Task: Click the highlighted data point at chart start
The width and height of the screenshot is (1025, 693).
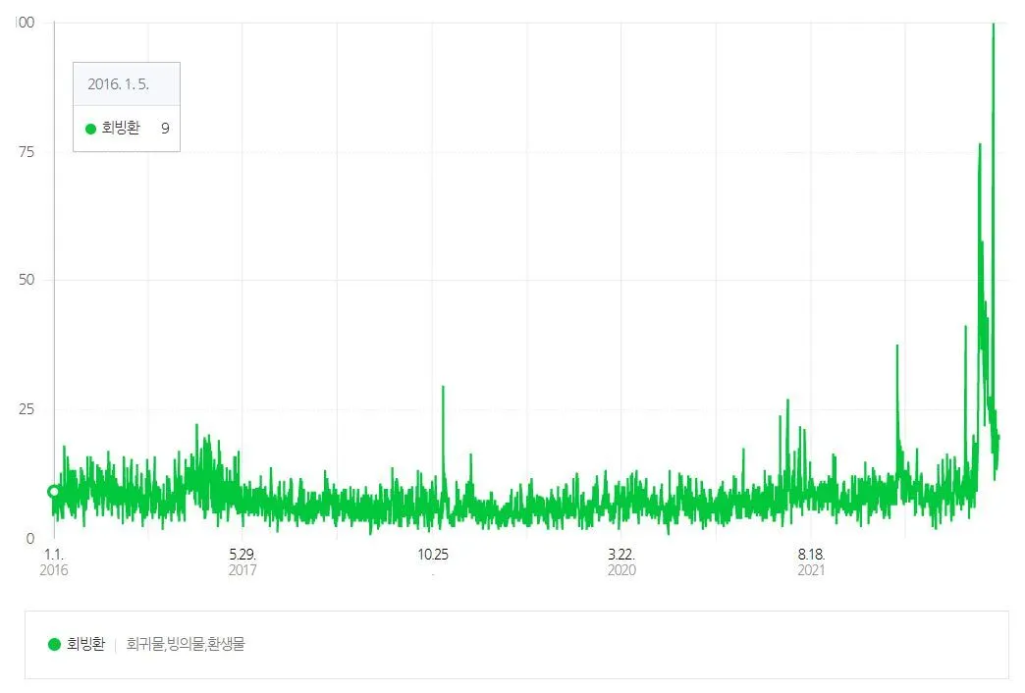Action: (54, 492)
